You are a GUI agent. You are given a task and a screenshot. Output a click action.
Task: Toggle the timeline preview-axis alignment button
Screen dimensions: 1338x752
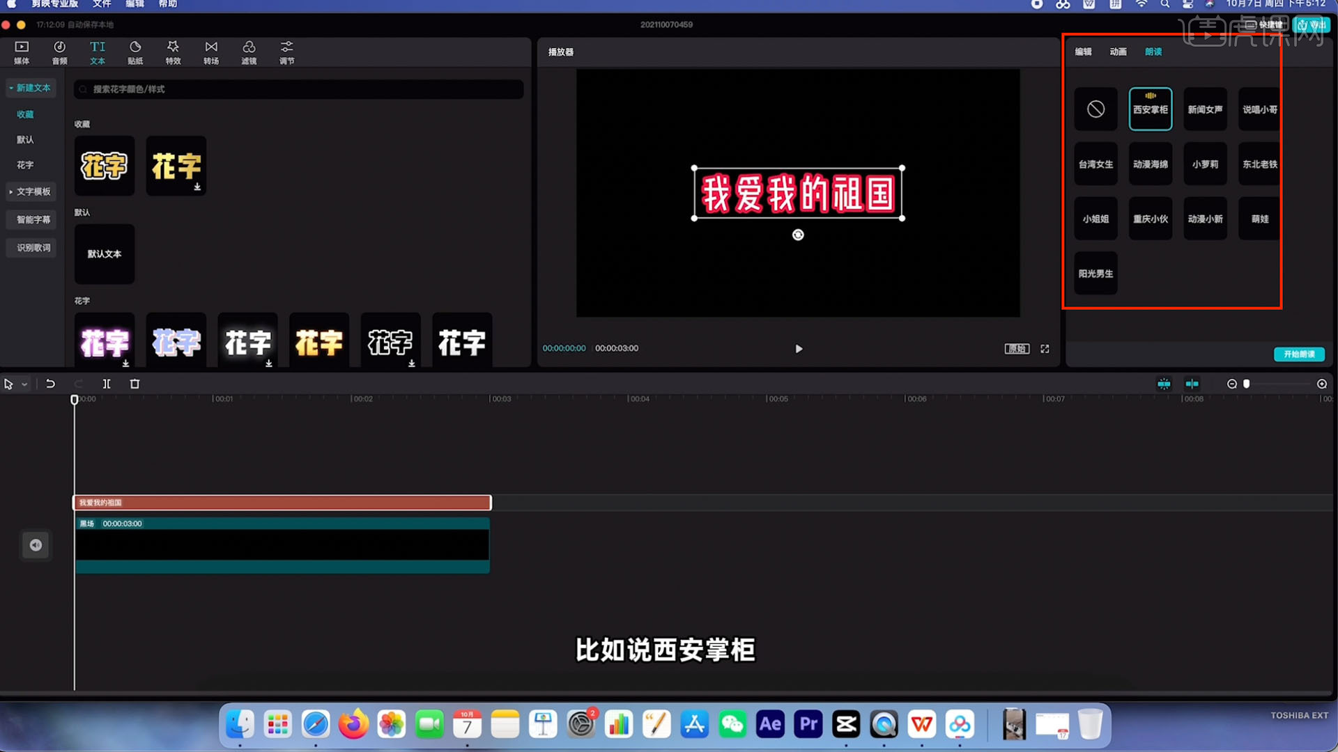pyautogui.click(x=1192, y=384)
